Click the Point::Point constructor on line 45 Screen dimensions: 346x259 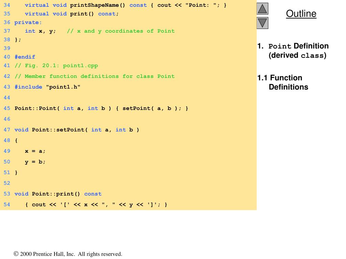click(x=101, y=108)
